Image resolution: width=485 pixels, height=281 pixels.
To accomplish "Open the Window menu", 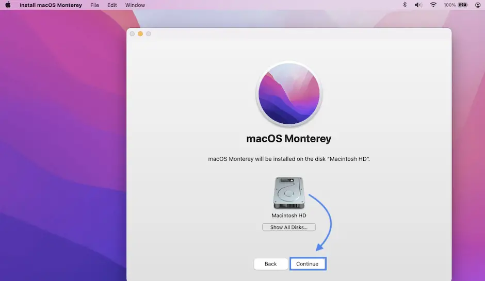I will click(135, 5).
